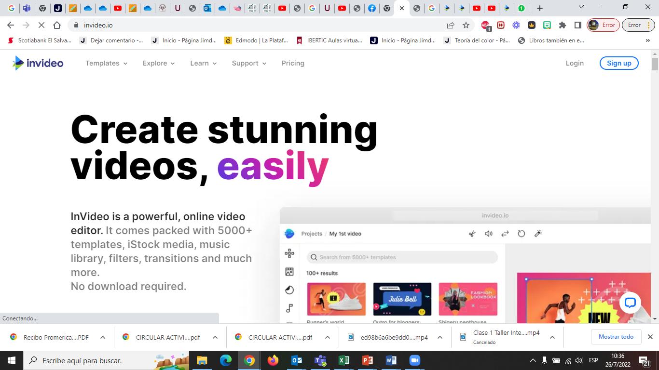
Task: Open the Dejar comentario bookmark
Action: coord(111,40)
